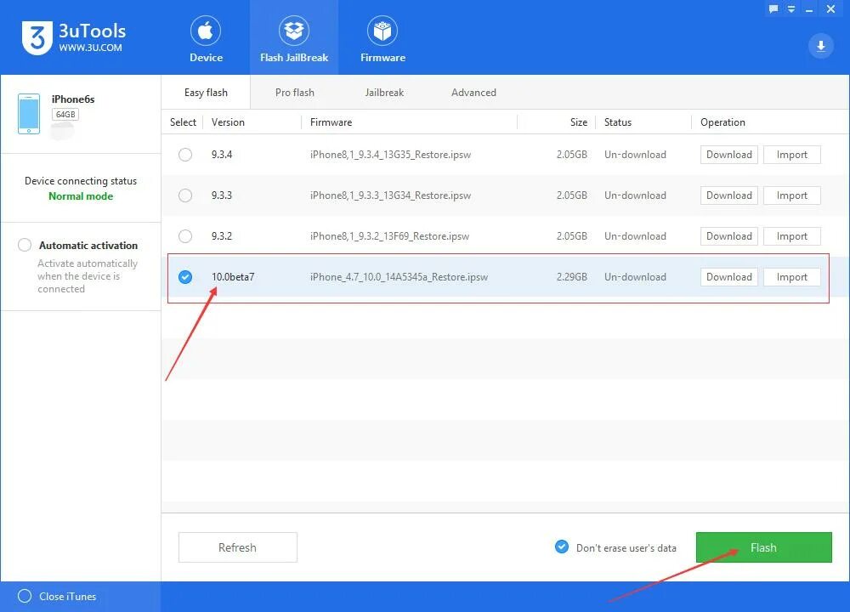850x612 pixels.
Task: Click the iPhone6s device icon
Action: click(29, 114)
